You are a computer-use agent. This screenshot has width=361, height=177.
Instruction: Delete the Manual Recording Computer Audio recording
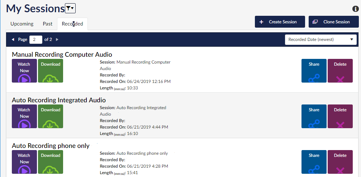click(x=340, y=71)
